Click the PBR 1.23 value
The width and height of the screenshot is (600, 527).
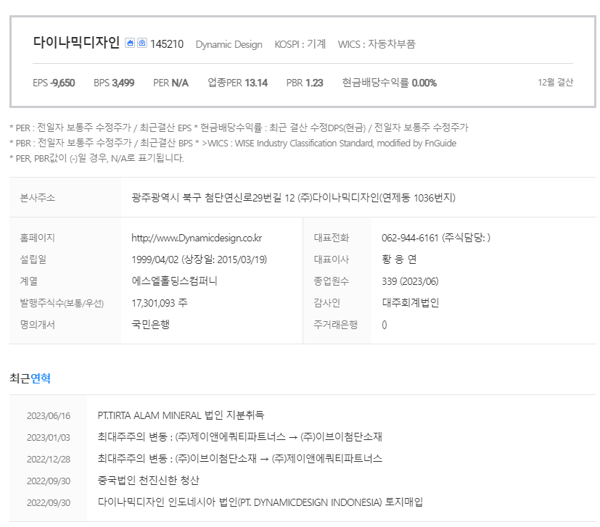pos(305,83)
